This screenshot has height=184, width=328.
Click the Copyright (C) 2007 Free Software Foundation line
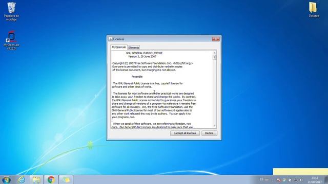coord(153,63)
